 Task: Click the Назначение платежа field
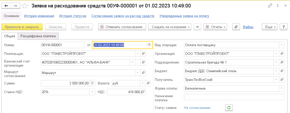234,97
